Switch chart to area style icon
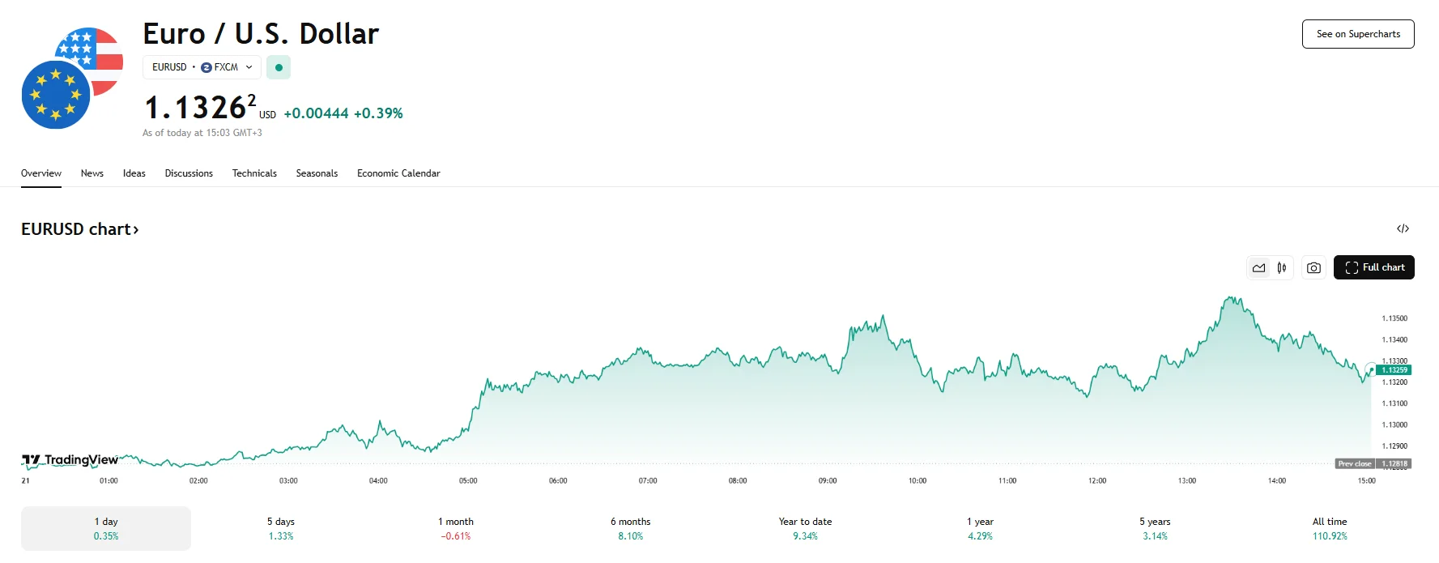 click(x=1258, y=268)
